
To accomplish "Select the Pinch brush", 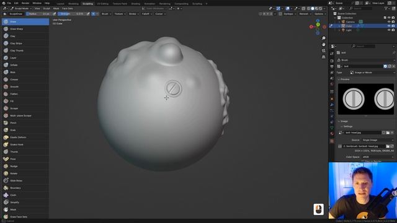I will [x=25, y=123].
